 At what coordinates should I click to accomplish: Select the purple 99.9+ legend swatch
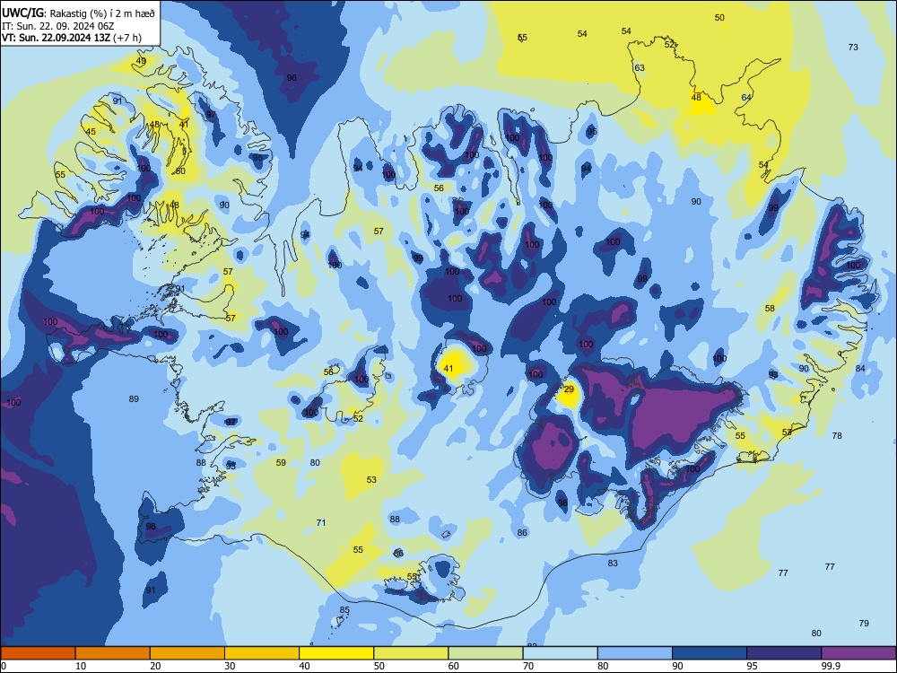click(858, 653)
